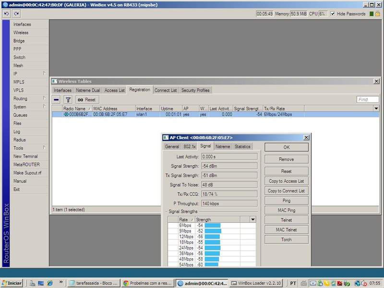Switch to the Nstreme Dual tab
The height and width of the screenshot is (288, 384).
coord(88,90)
